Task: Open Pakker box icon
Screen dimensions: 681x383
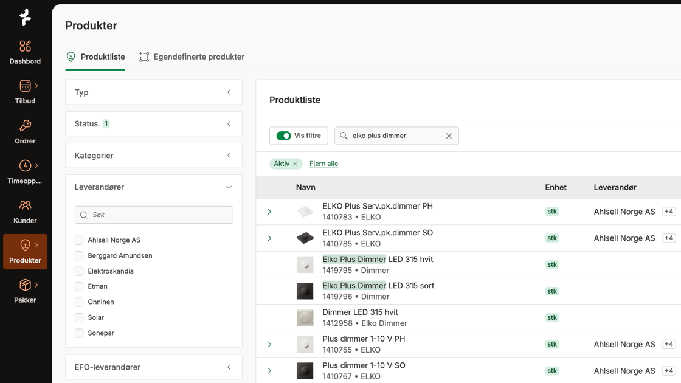Action: tap(25, 285)
